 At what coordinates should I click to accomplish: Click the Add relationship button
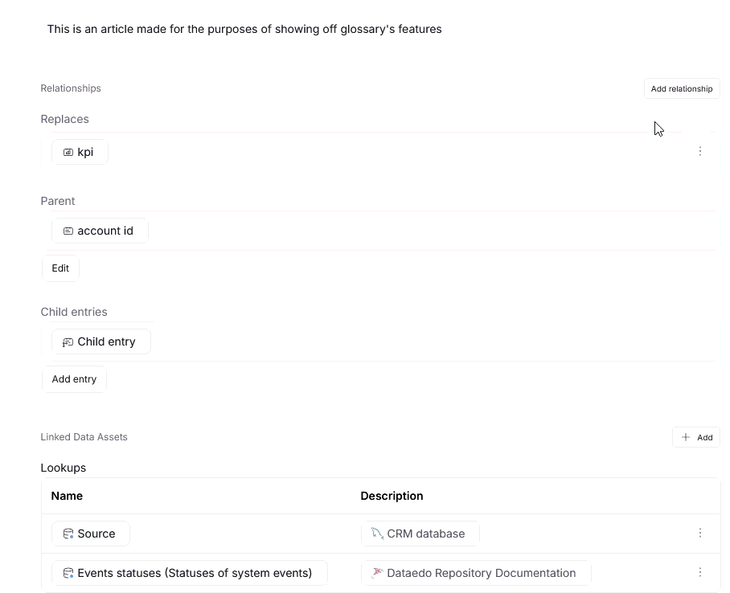pyautogui.click(x=681, y=89)
